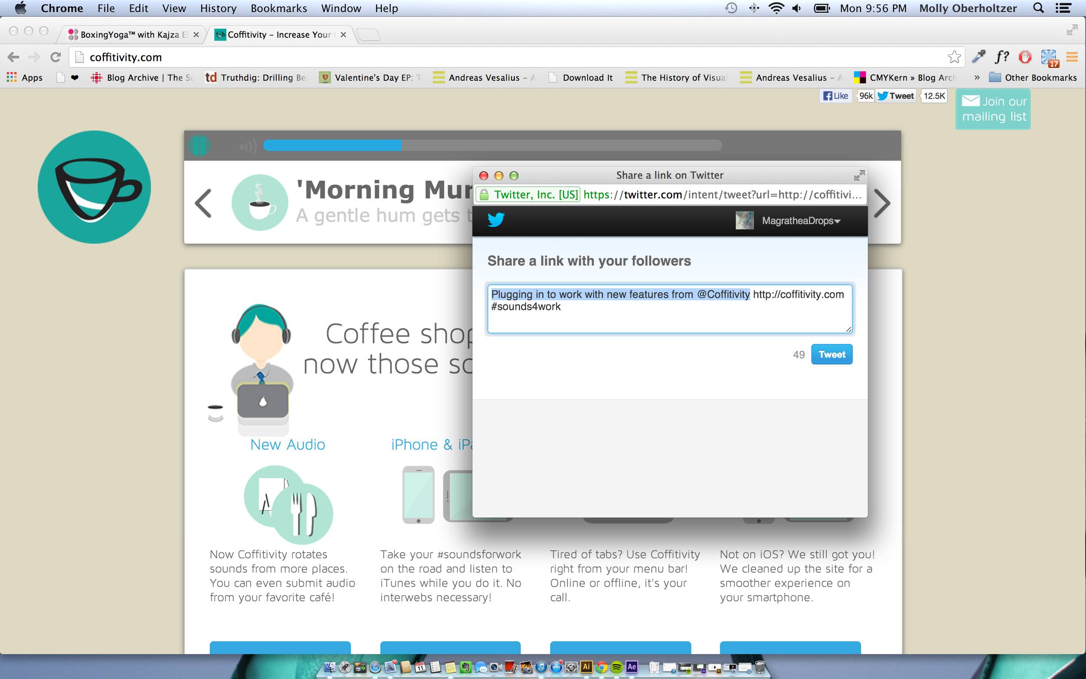Click the Morning Murmur steaming cup icon
This screenshot has height=679, width=1086.
point(260,203)
